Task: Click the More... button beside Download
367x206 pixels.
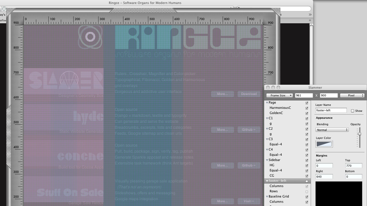Action: (x=222, y=94)
